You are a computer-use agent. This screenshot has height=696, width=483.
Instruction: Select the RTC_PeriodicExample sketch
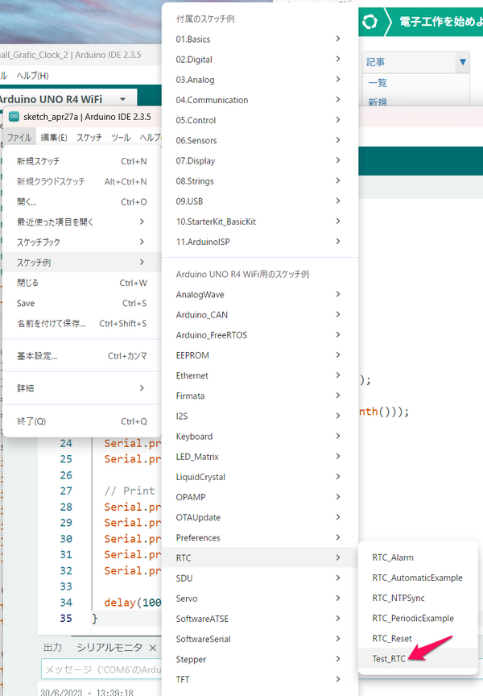(x=417, y=619)
